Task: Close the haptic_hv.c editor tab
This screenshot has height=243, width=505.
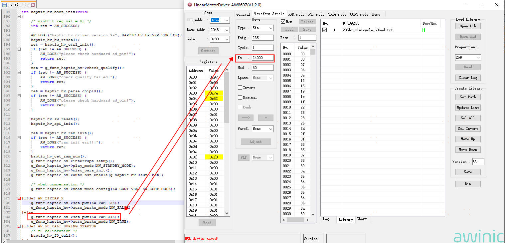Action: click(33, 5)
